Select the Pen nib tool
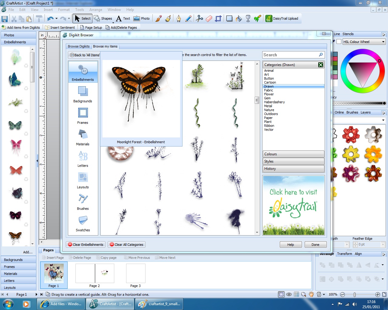Screen dimensions: 388x310 pos(179,18)
